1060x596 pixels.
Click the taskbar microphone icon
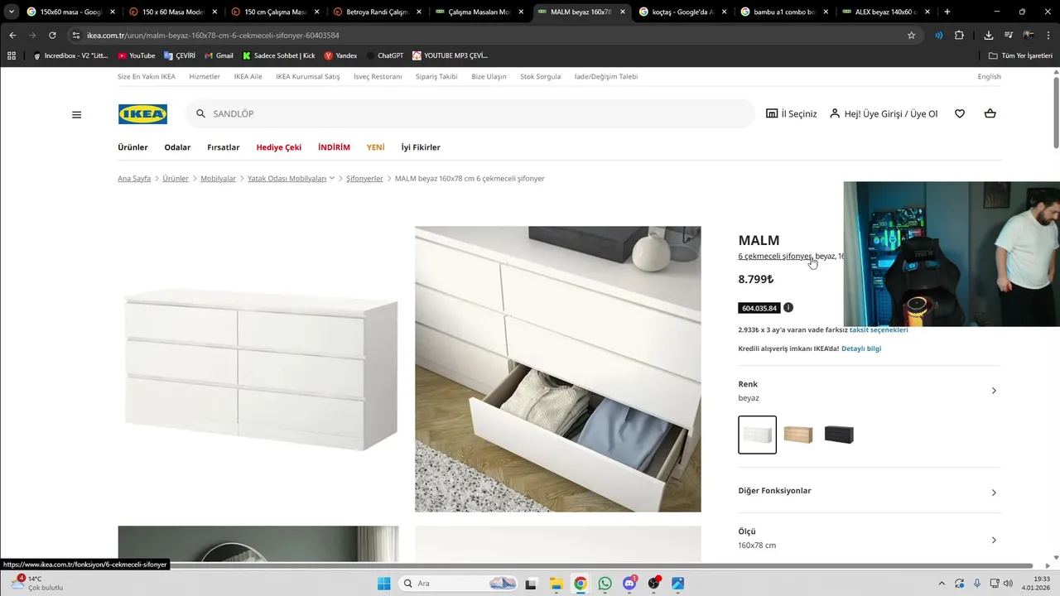(977, 584)
